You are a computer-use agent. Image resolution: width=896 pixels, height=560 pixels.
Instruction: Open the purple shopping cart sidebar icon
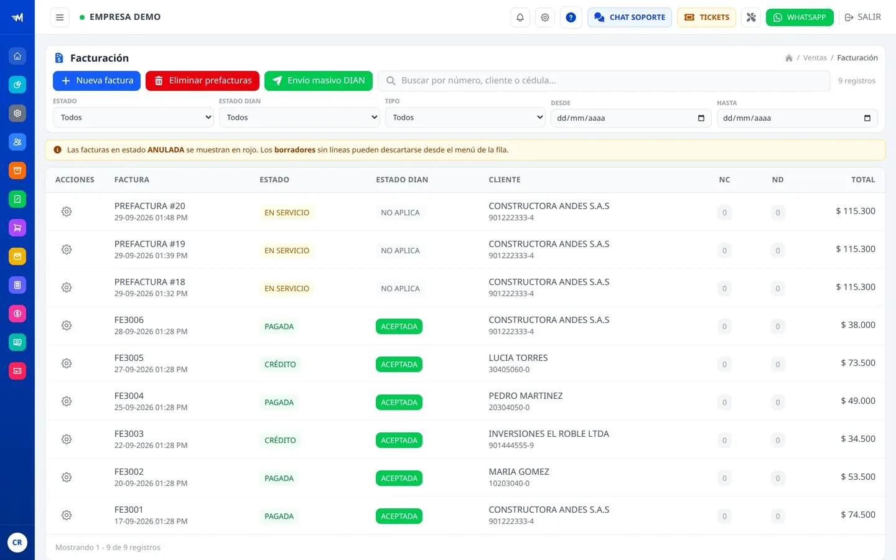(x=17, y=228)
